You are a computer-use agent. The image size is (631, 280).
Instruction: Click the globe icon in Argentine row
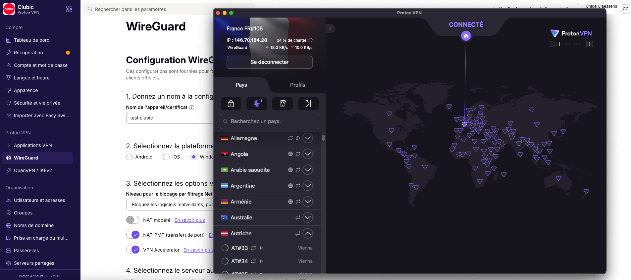290,186
